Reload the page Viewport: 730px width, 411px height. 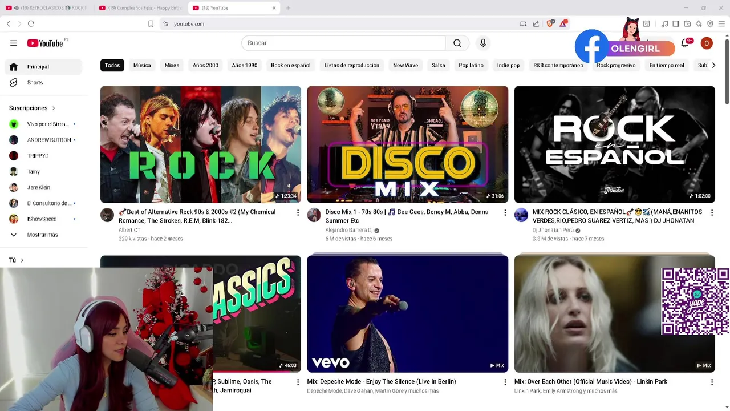tap(31, 23)
